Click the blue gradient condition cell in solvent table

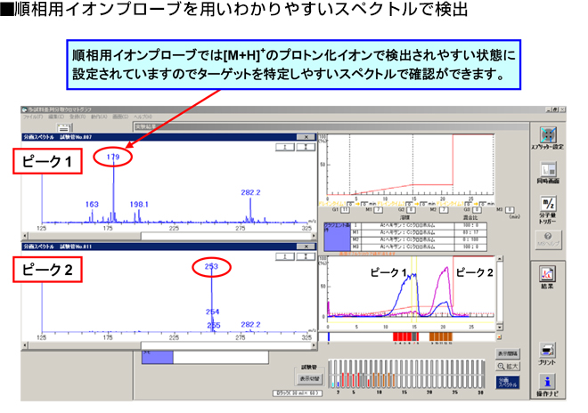coord(337,238)
